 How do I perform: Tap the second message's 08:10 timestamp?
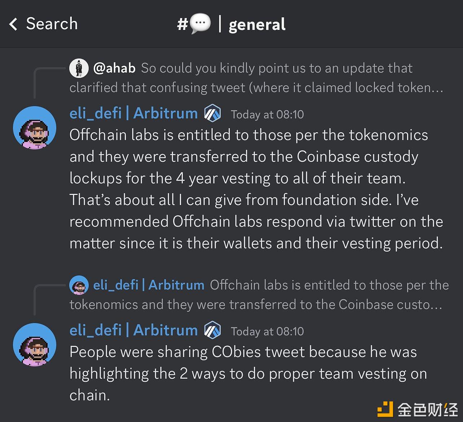(267, 331)
